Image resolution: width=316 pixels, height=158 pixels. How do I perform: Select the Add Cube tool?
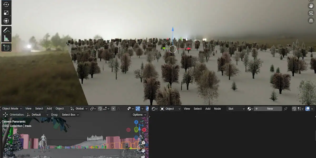pos(6,47)
